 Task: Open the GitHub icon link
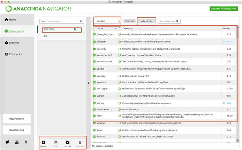click(x=26, y=142)
